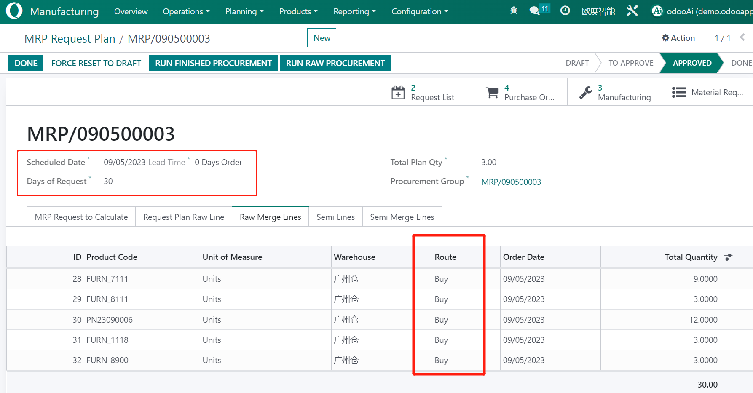The width and height of the screenshot is (753, 393).
Task: Open column options adjust icon in table header
Action: click(x=729, y=257)
